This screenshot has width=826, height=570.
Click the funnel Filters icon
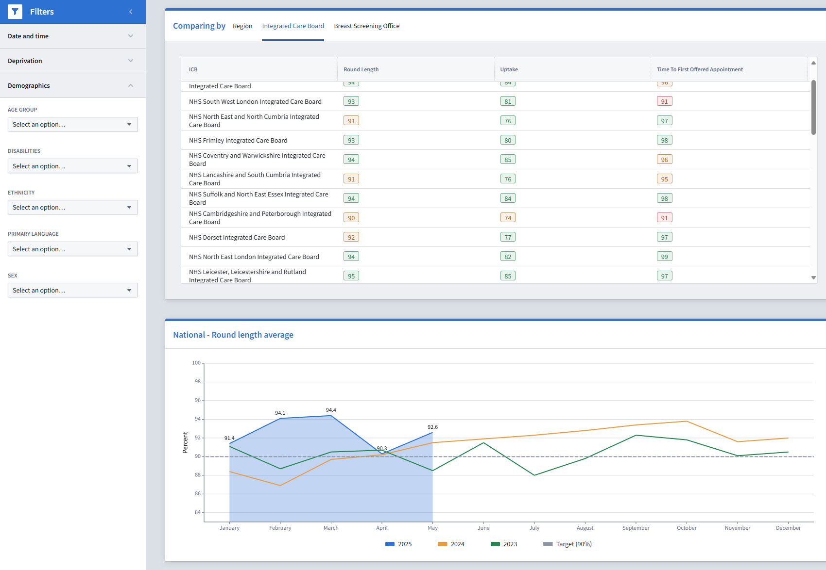[x=15, y=12]
